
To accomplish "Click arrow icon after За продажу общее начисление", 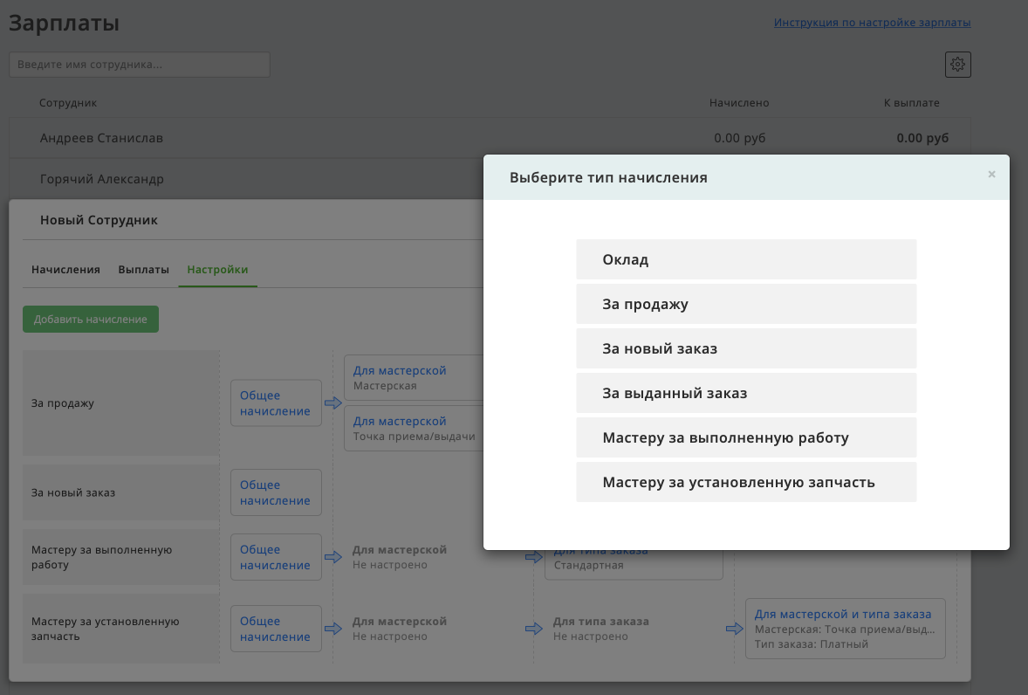I will (x=333, y=403).
